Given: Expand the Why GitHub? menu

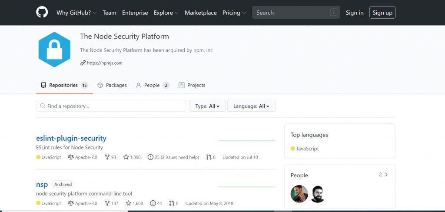Looking at the screenshot, I should 76,13.
